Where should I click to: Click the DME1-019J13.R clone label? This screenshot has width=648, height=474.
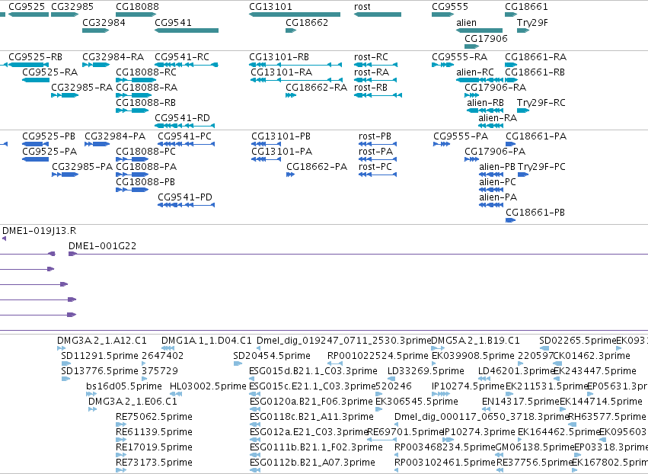tap(40, 231)
